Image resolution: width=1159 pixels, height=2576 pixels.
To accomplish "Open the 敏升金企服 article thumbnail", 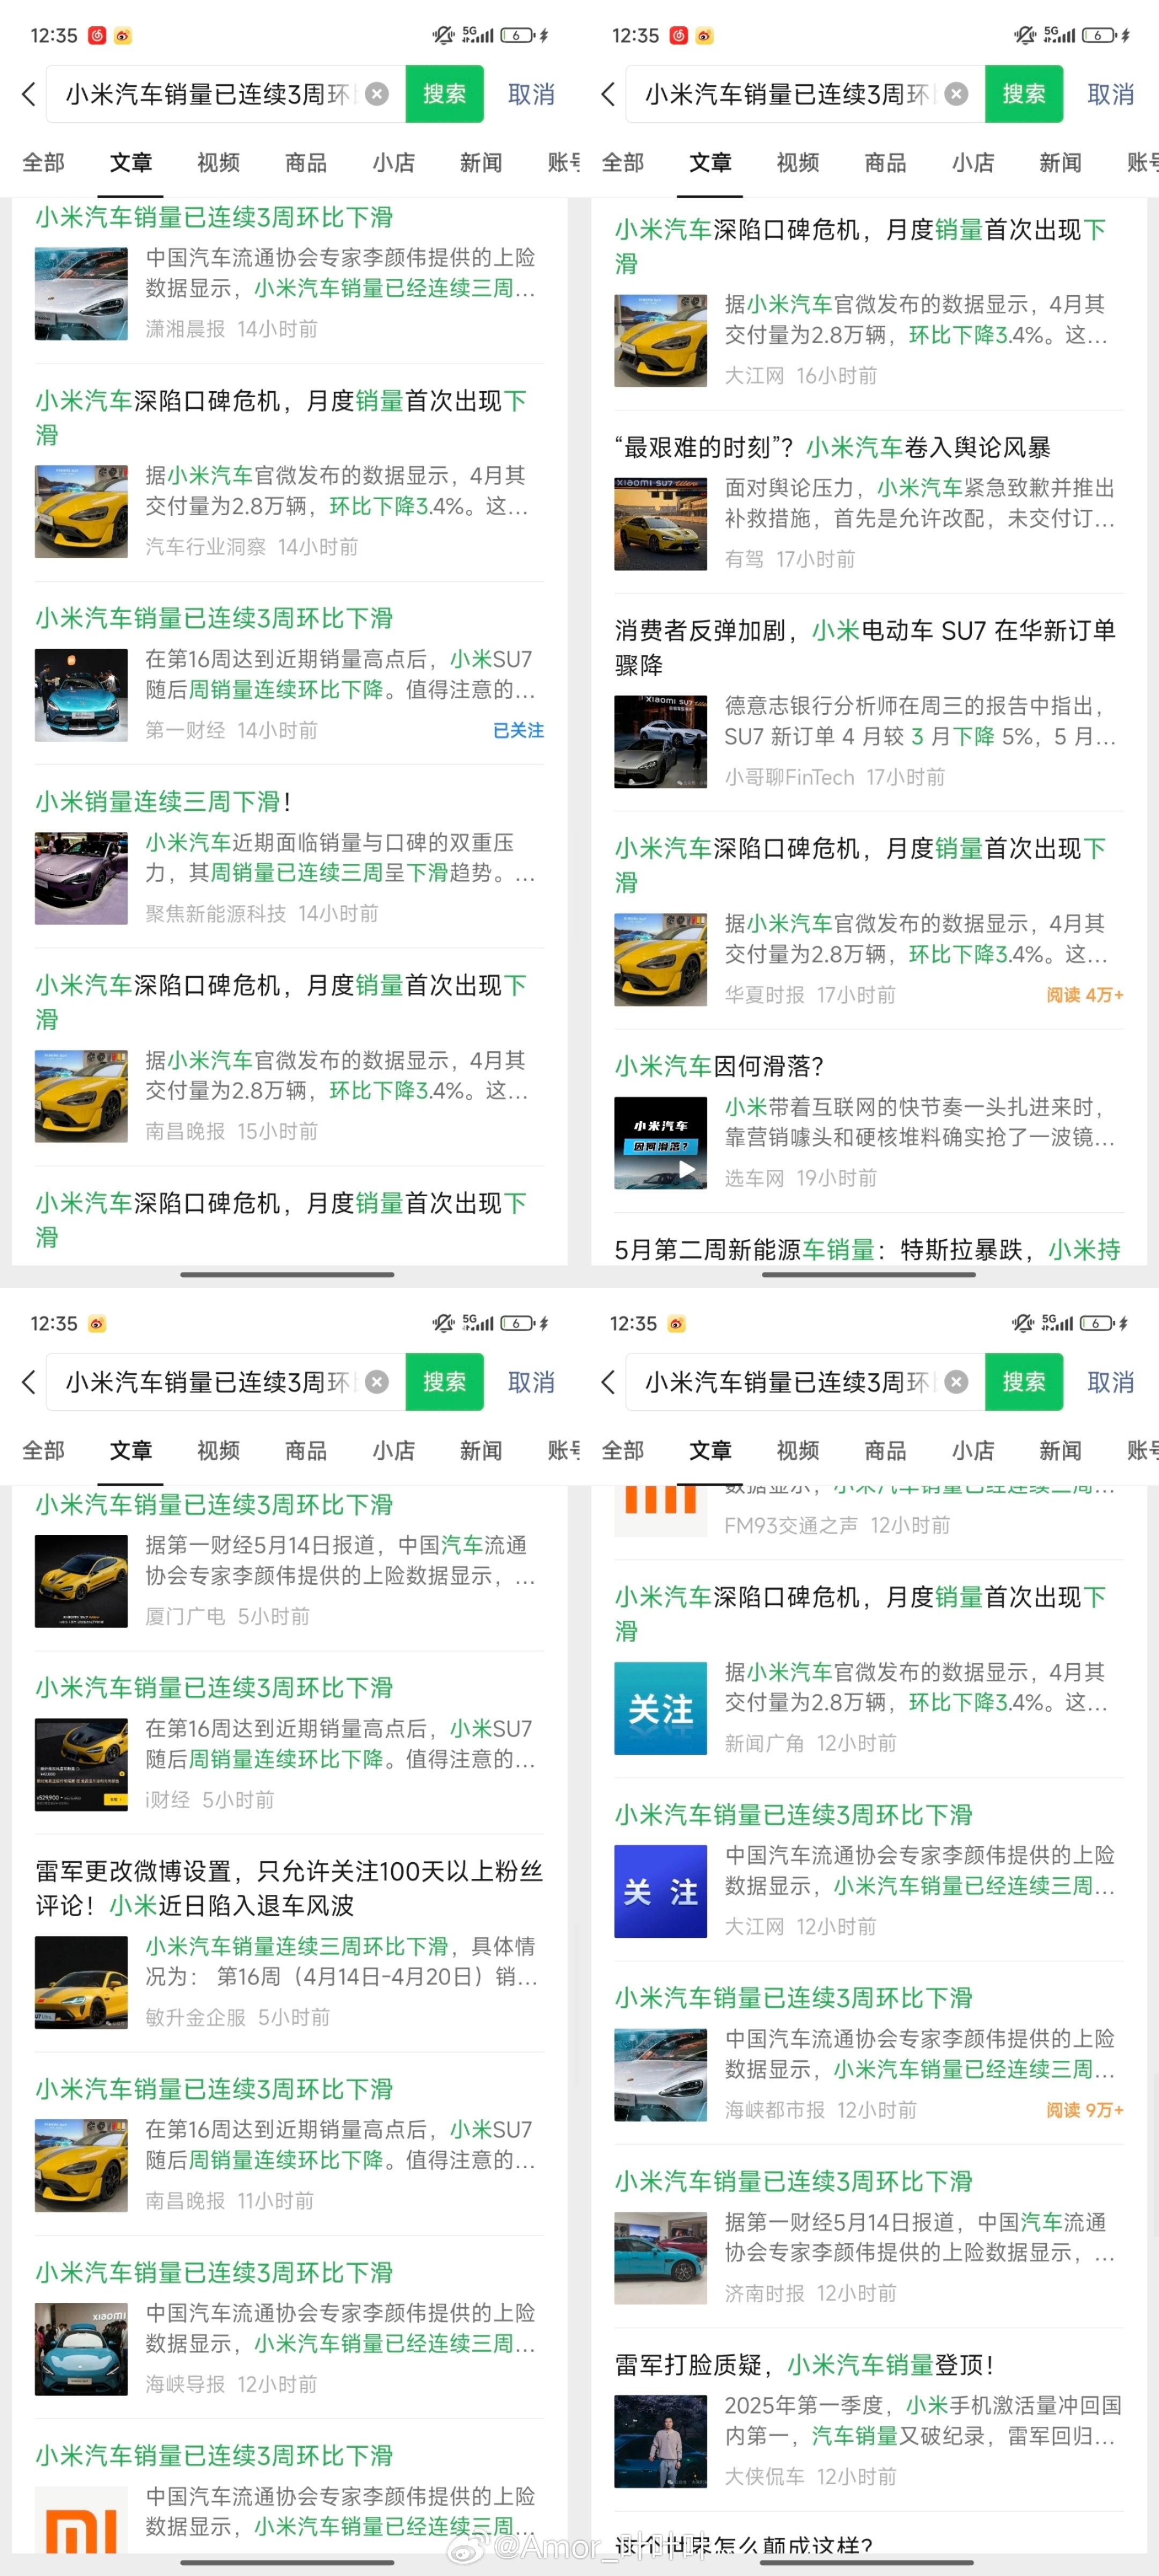I will (81, 1982).
